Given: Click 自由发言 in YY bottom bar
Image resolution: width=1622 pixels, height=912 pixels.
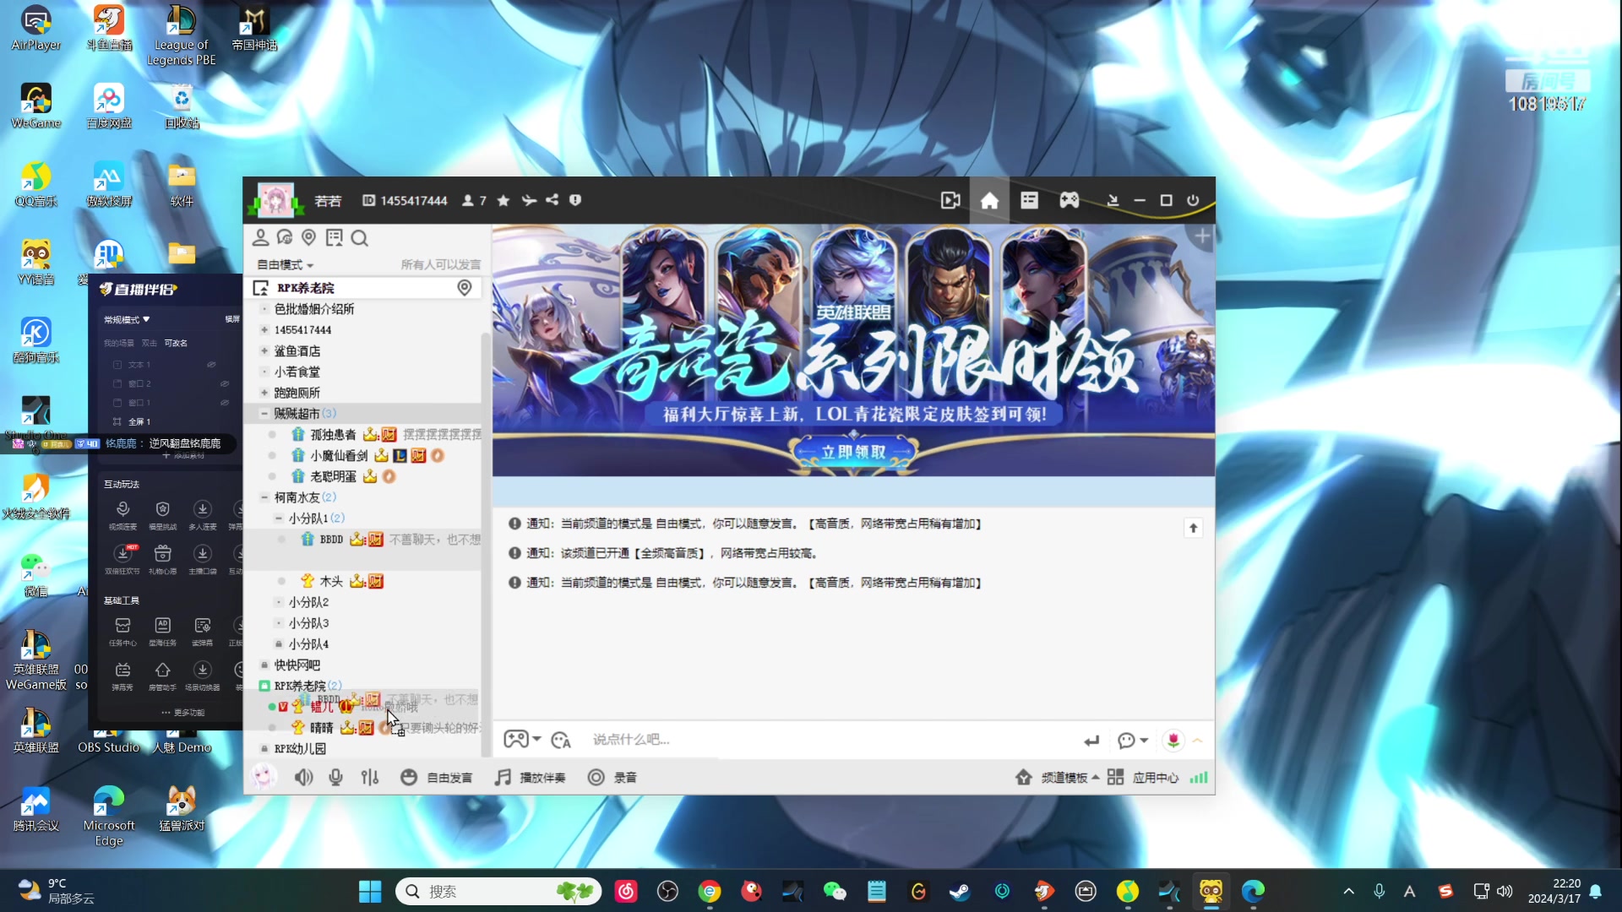Looking at the screenshot, I should (436, 777).
